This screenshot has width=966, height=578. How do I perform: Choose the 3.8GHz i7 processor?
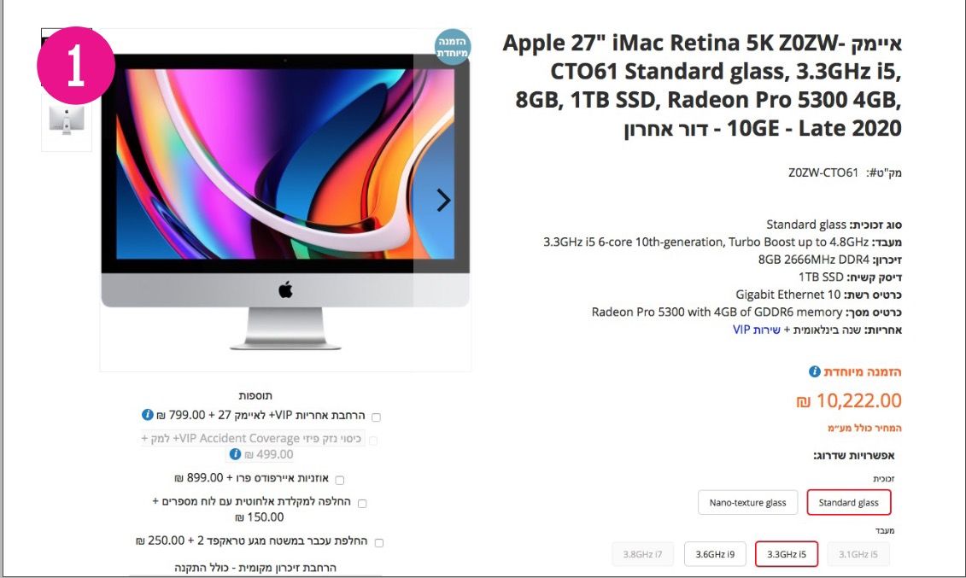tap(642, 554)
